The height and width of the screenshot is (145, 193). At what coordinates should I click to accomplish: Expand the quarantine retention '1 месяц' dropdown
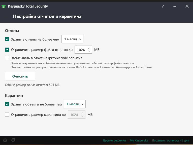coord(75,104)
